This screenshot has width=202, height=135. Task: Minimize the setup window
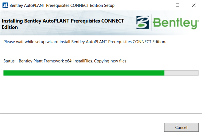point(161,5)
